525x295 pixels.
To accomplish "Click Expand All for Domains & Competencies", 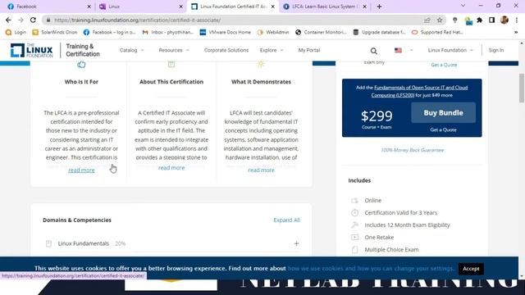I will [286, 220].
